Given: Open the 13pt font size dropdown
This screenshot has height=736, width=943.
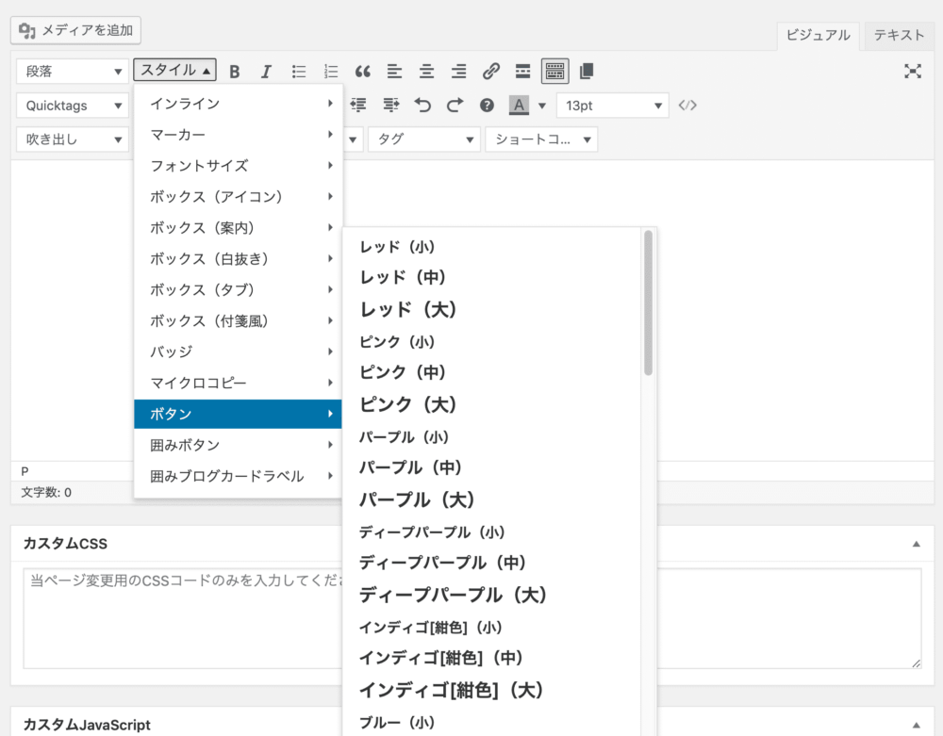Looking at the screenshot, I should [613, 105].
